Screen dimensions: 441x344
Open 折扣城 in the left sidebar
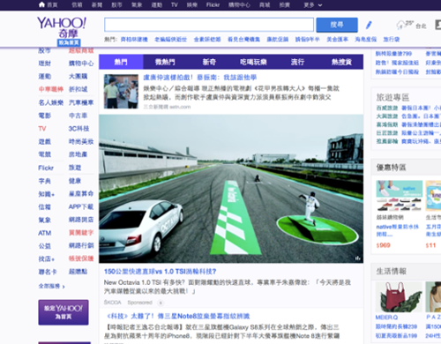point(78,89)
